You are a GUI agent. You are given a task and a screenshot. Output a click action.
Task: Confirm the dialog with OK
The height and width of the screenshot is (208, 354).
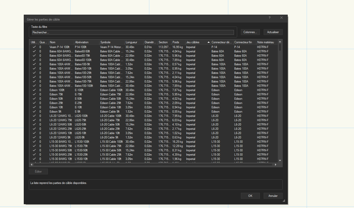pyautogui.click(x=250, y=196)
